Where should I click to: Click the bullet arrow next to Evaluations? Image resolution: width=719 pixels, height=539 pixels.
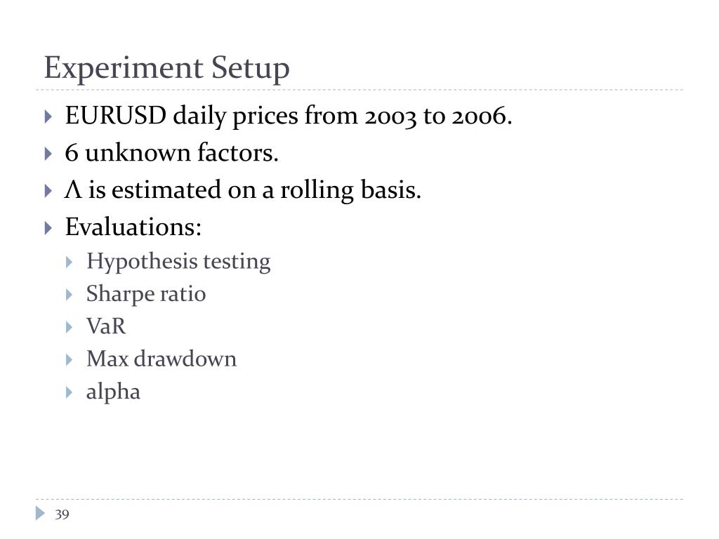tap(48, 228)
